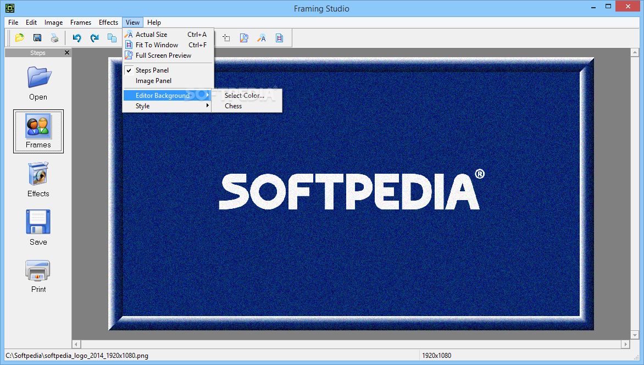Open the Help menu
This screenshot has width=644, height=365.
[154, 23]
